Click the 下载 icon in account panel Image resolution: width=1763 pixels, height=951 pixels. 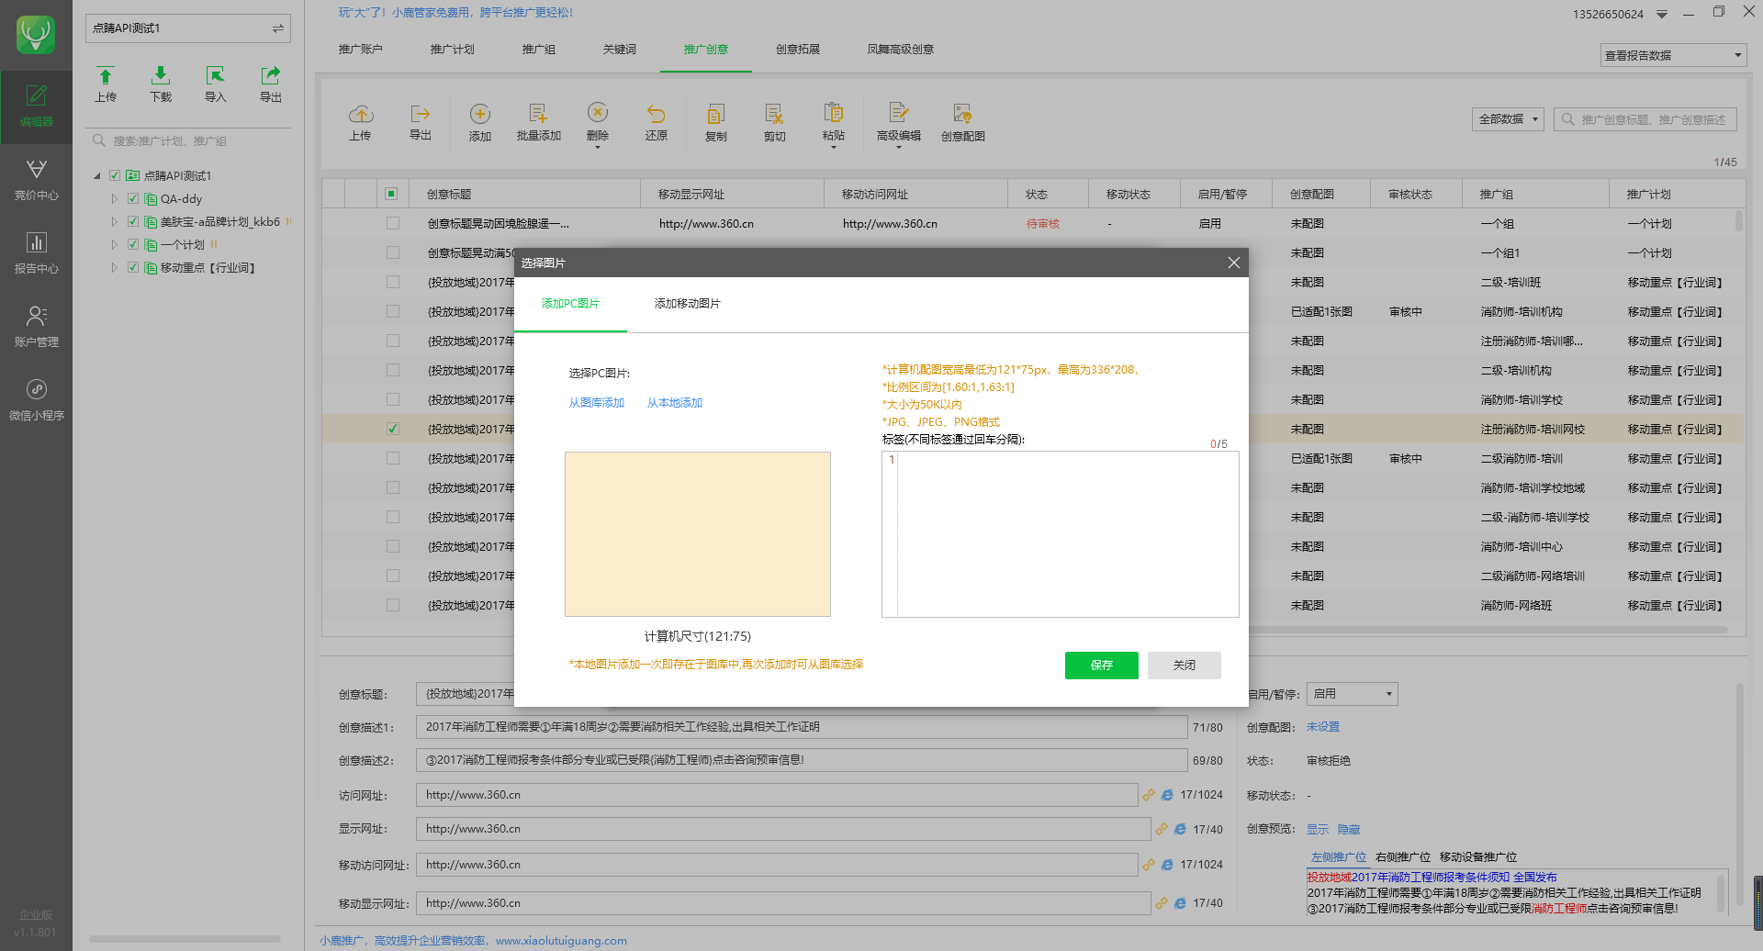[x=161, y=75]
